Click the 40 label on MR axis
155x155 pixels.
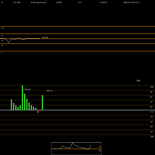(x=151, y=102)
